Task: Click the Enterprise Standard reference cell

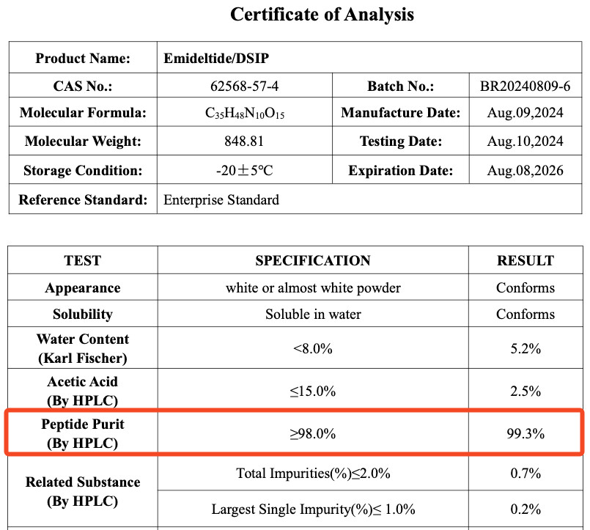Action: (x=221, y=199)
